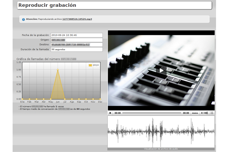The width and height of the screenshot is (229, 152).
Task: Mute audio with the speaker icon
Action: pyautogui.click(x=202, y=113)
